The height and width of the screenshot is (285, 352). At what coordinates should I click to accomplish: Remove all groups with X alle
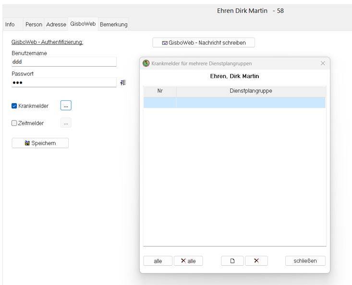pos(188,261)
